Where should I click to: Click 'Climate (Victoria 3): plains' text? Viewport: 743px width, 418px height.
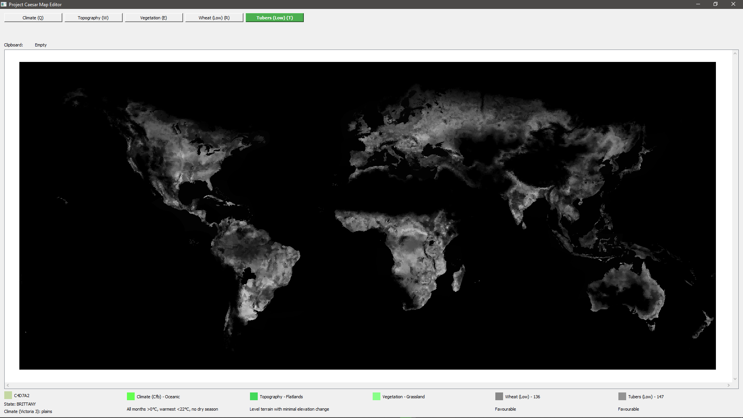point(28,411)
